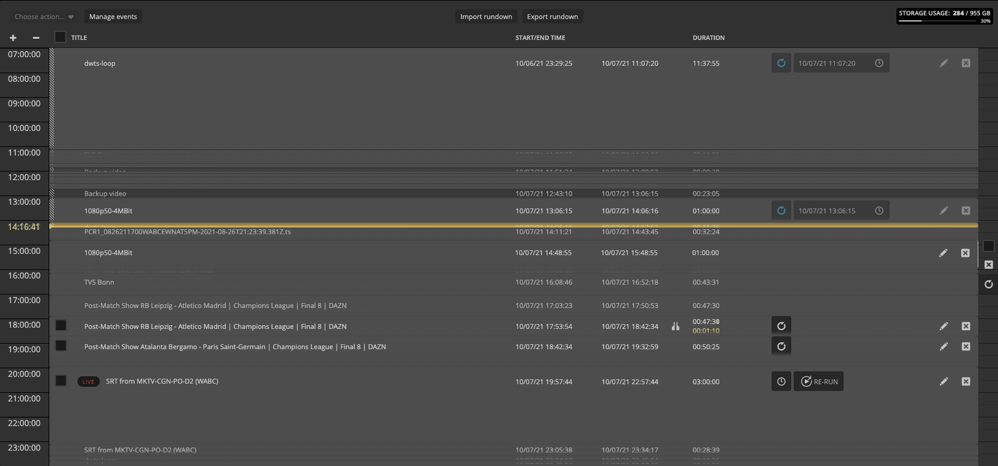The height and width of the screenshot is (466, 998).
Task: Click the circular refresh icon on far-right side panel
Action: pyautogui.click(x=988, y=284)
